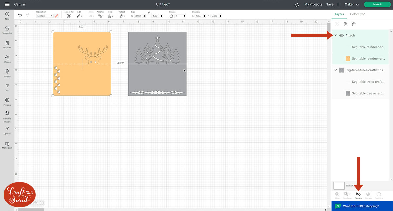Open the Operation dropdown

pyautogui.click(x=45, y=16)
